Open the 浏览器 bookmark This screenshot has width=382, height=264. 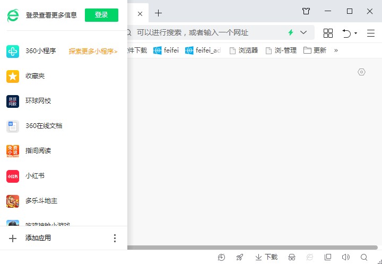click(x=244, y=50)
